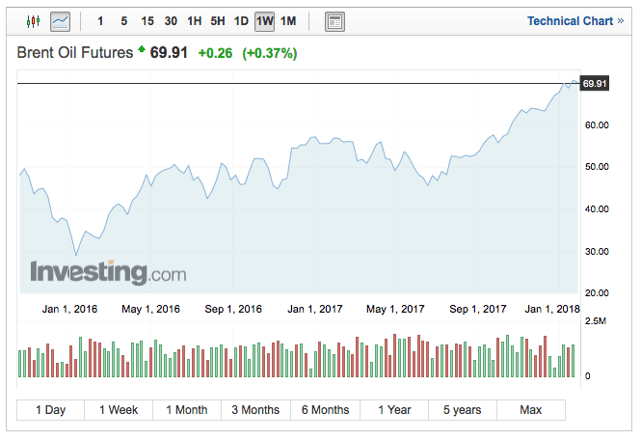Switch to 3 Months range
The width and height of the screenshot is (641, 440).
coord(255,410)
